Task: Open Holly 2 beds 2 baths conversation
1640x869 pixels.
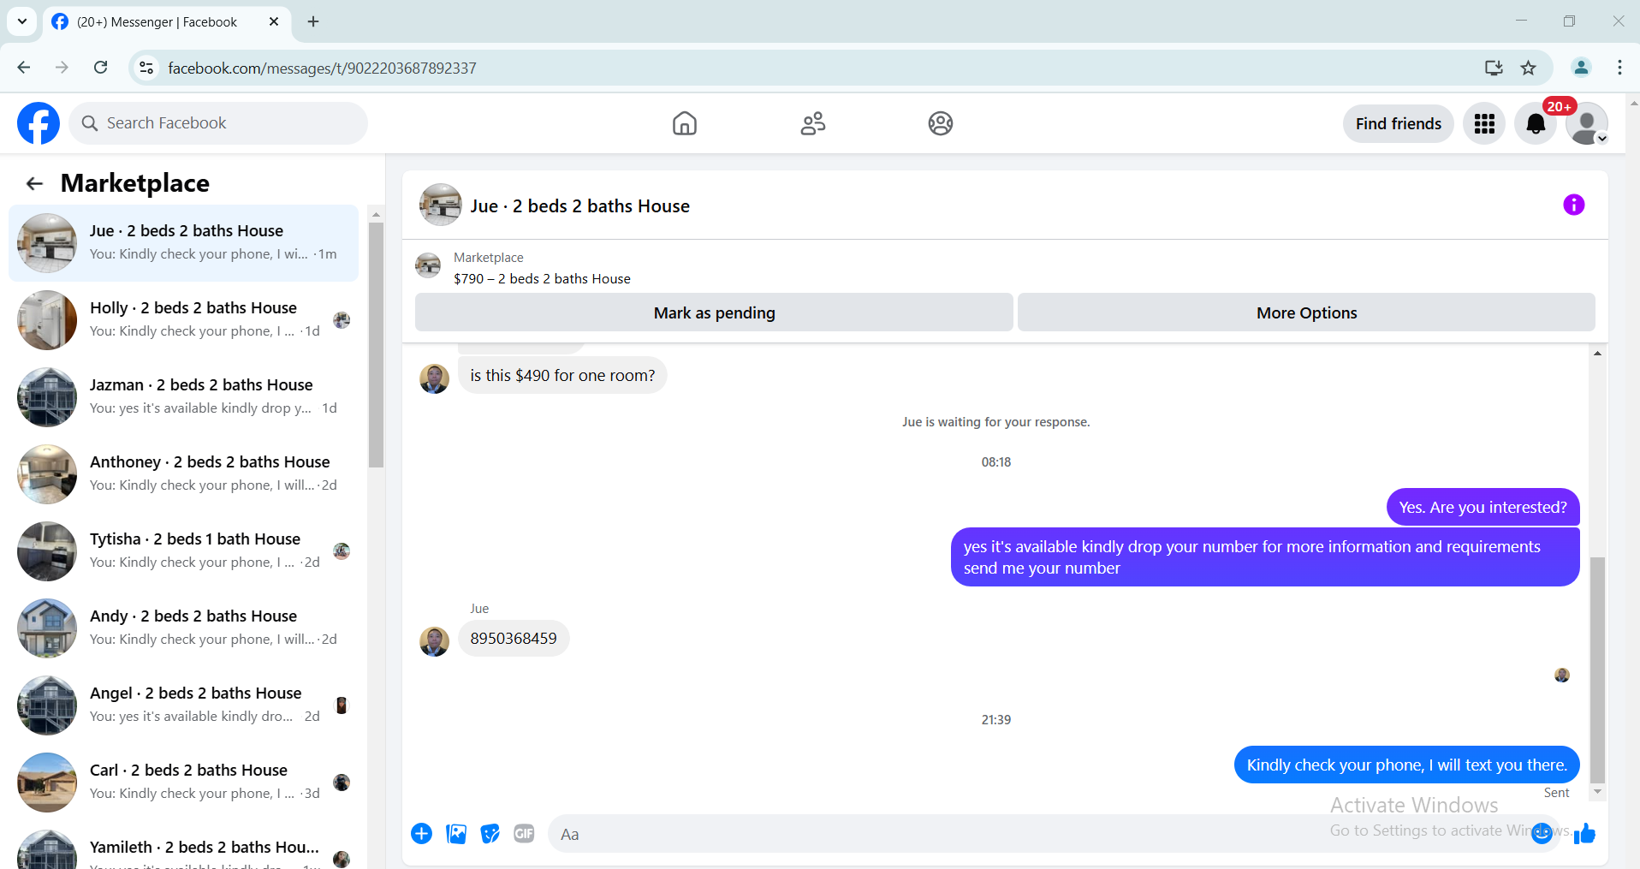Action: click(183, 320)
